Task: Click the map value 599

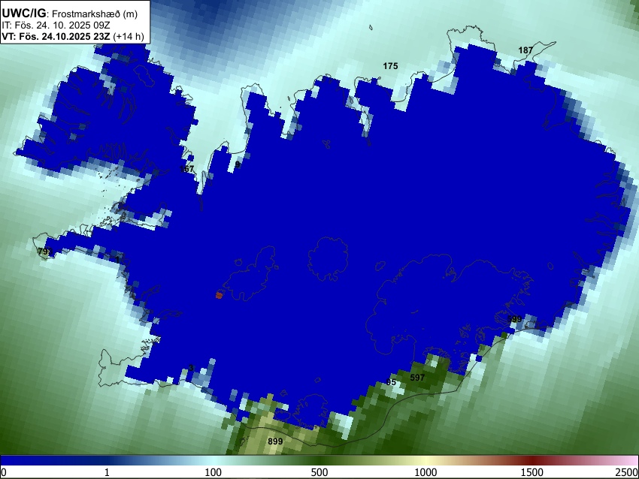Action: click(514, 319)
